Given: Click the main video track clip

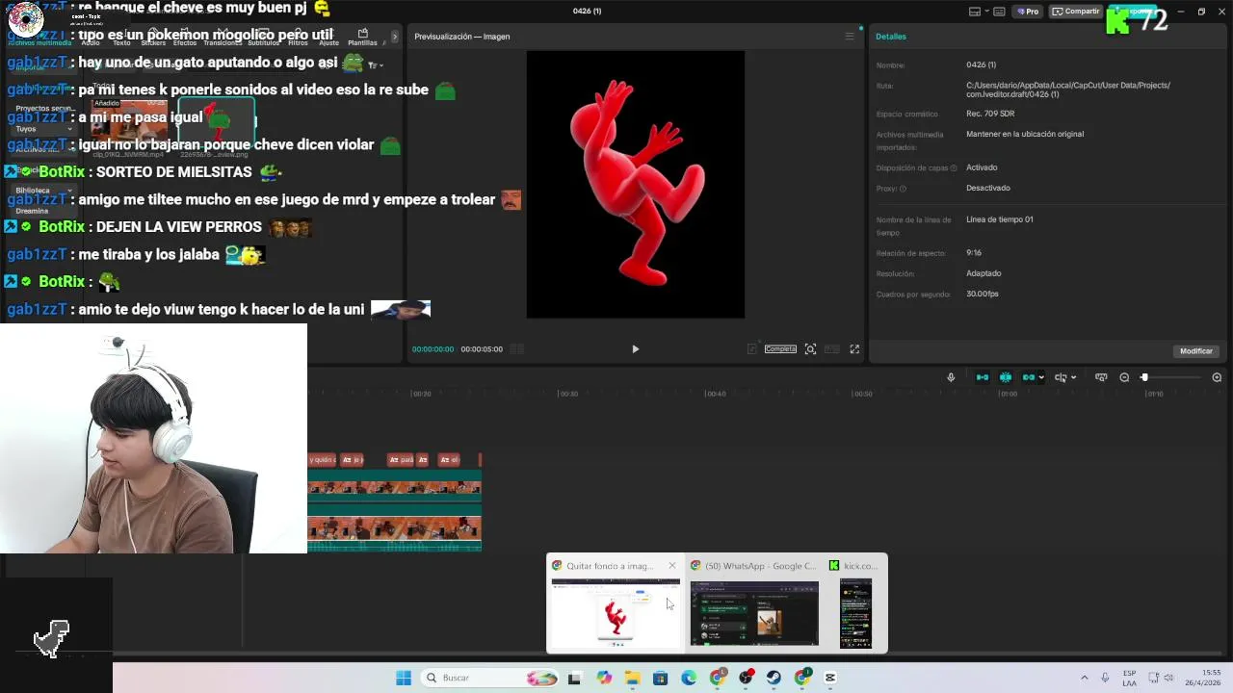Looking at the screenshot, I should pos(394,488).
